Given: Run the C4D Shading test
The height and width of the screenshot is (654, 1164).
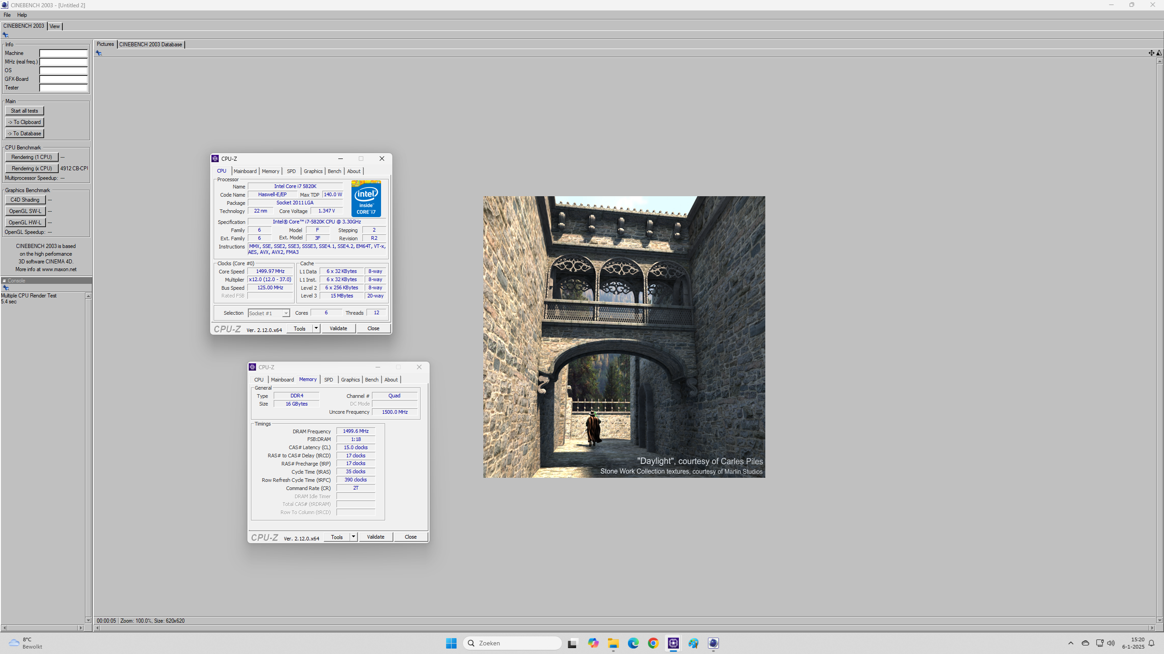Looking at the screenshot, I should 25,200.
